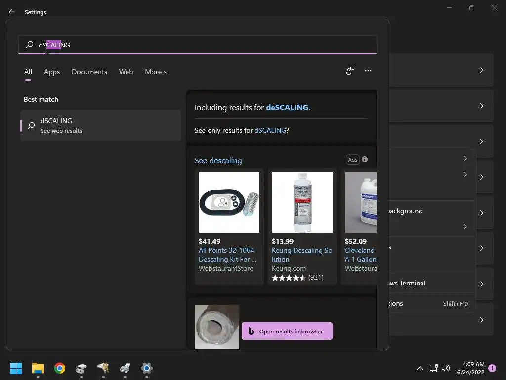Click the ads info icon
506x380 pixels.
pyautogui.click(x=365, y=159)
